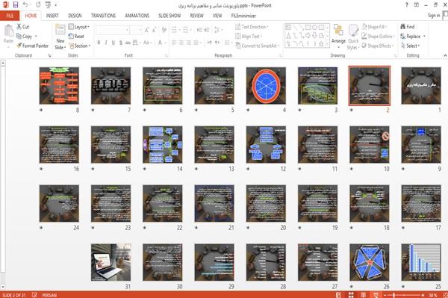Select slide 4 thumbnail with the blue circle
The height and width of the screenshot is (298, 448).
[266, 85]
